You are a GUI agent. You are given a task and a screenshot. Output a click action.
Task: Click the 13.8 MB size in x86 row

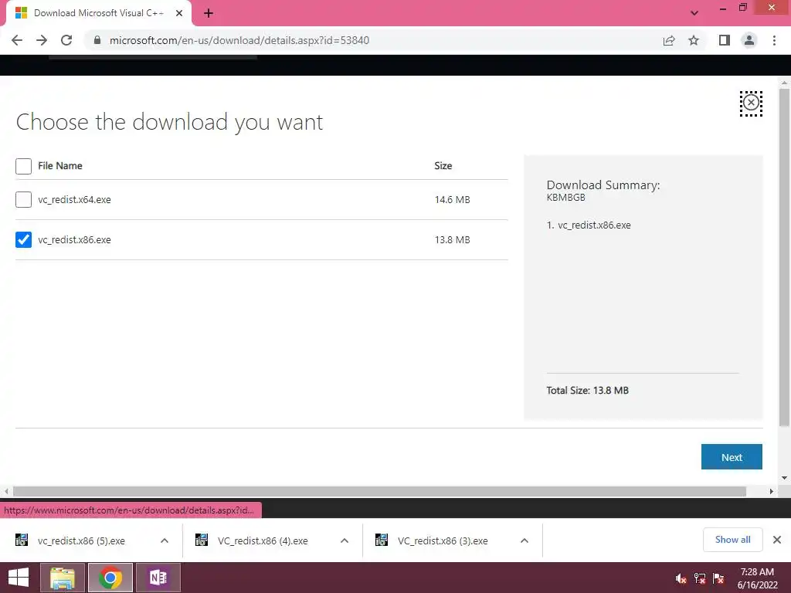point(452,239)
